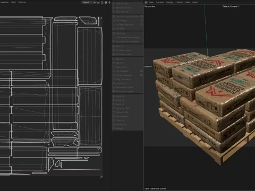255x191 pixels.
Task: Click the hand icon beside Project dropdown
Action: click(x=106, y=2)
